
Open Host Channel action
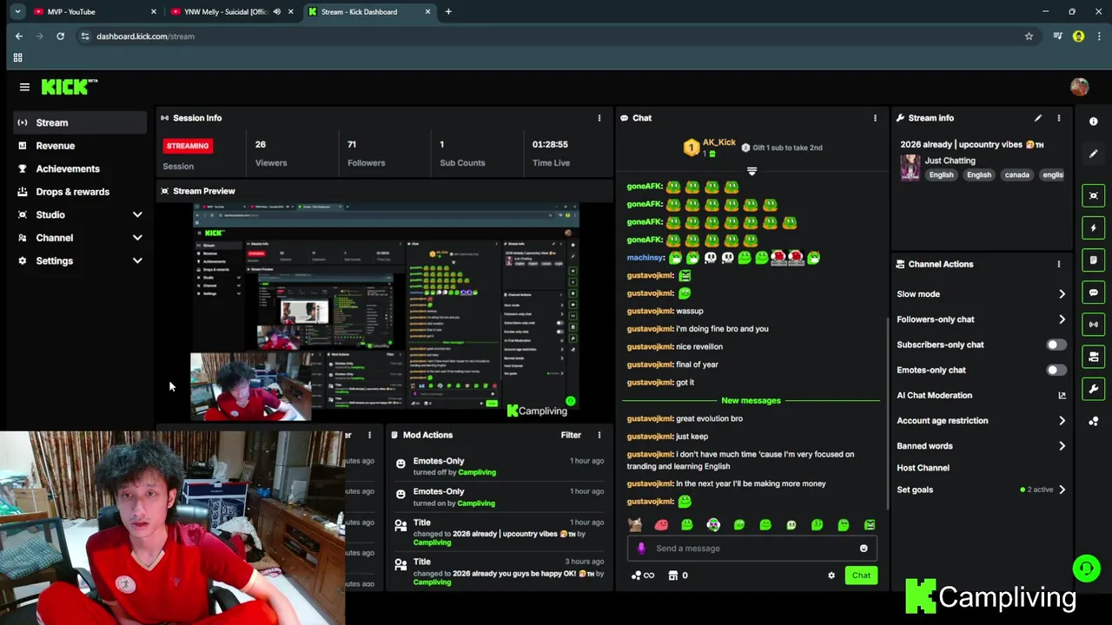(x=923, y=468)
